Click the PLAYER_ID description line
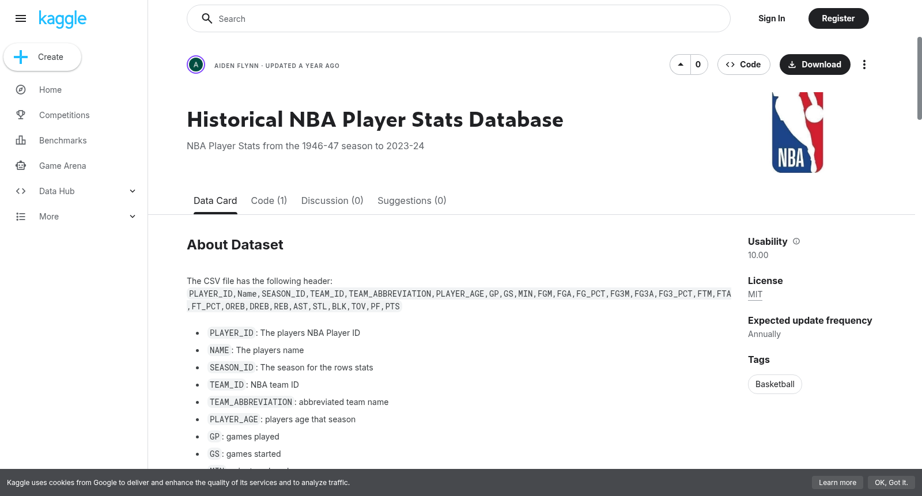Screen dimensions: 922x496 tap(285, 333)
